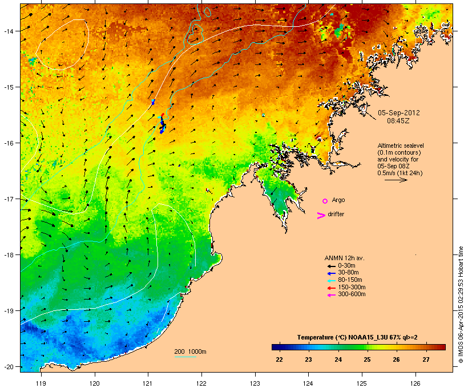Screen dimensions: 468x388
Task: Click the colorbar value 23
Action: (308, 359)
